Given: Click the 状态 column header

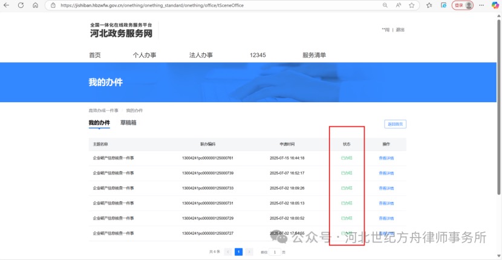Looking at the screenshot, I should (x=347, y=144).
